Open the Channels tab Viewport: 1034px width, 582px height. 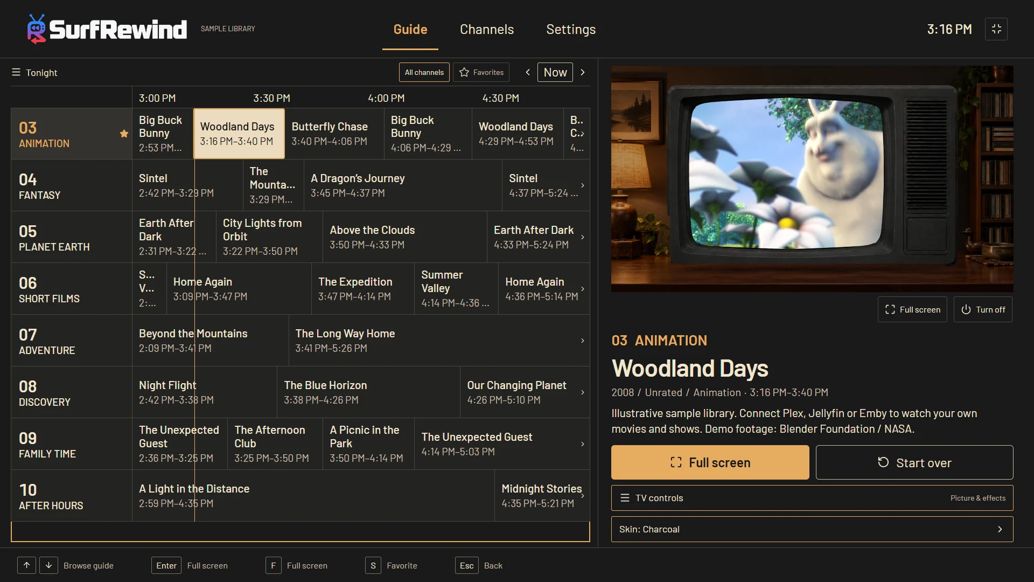pos(487,29)
